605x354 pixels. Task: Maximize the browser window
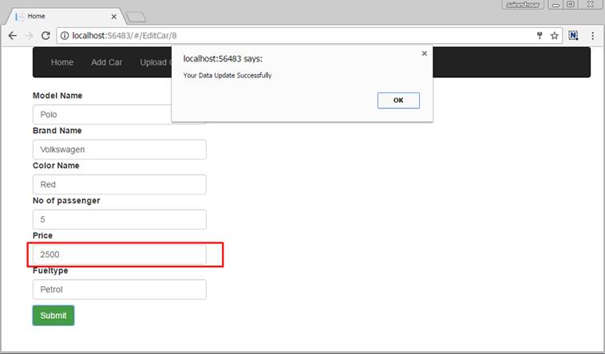click(570, 5)
